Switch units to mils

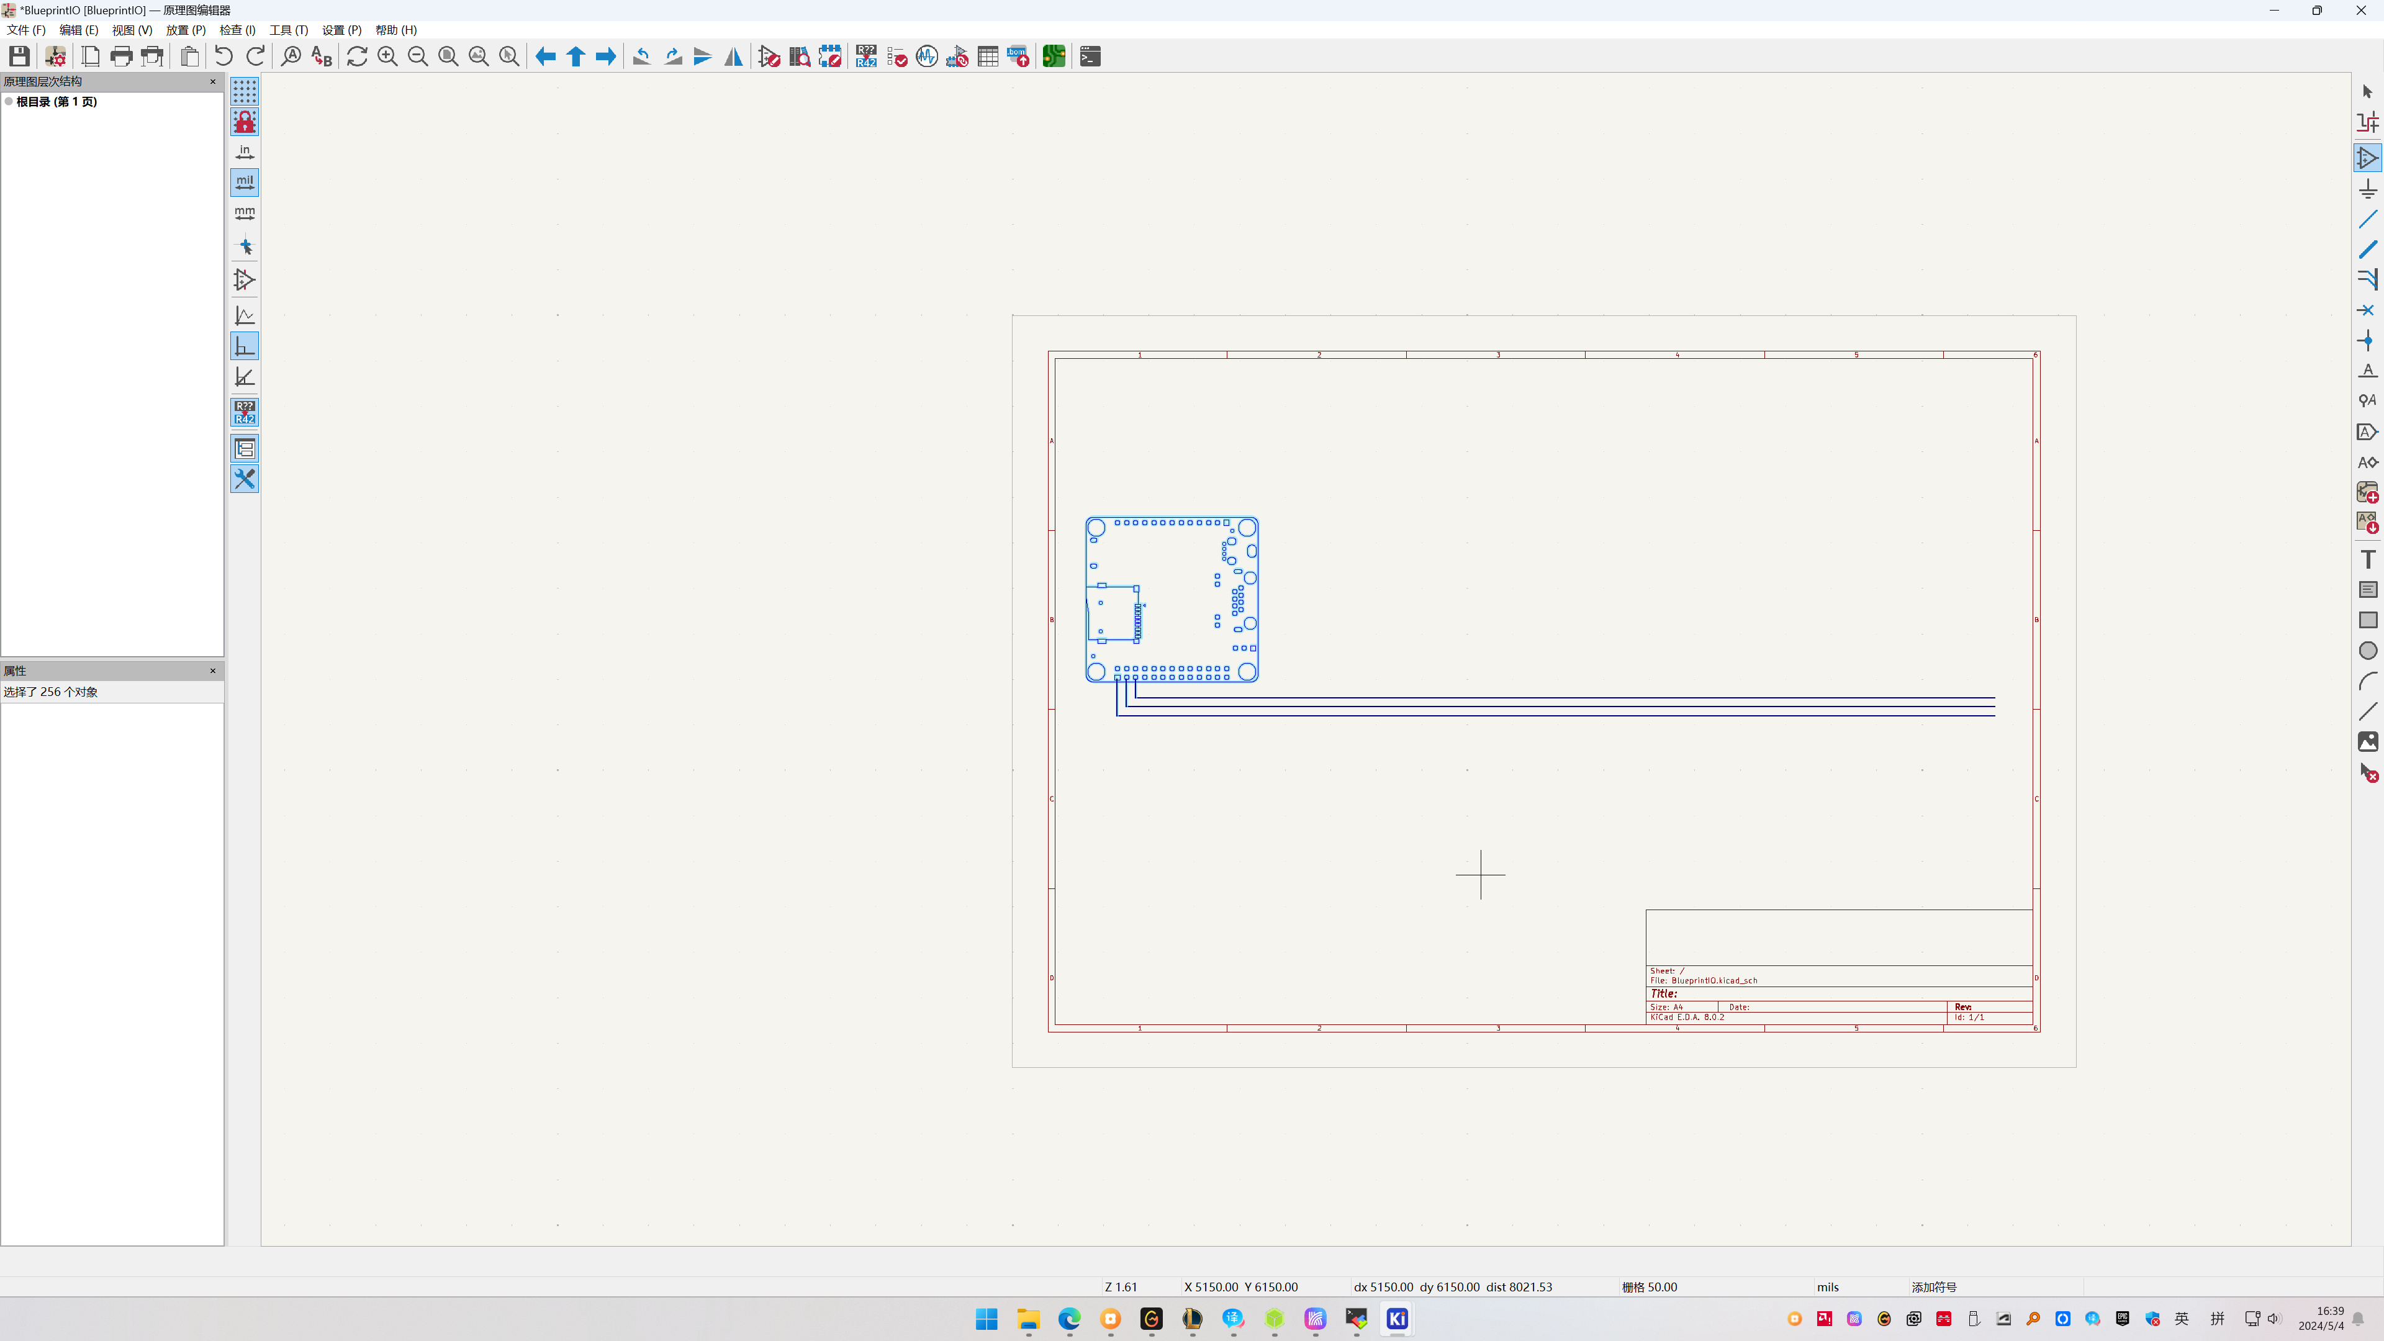click(245, 183)
